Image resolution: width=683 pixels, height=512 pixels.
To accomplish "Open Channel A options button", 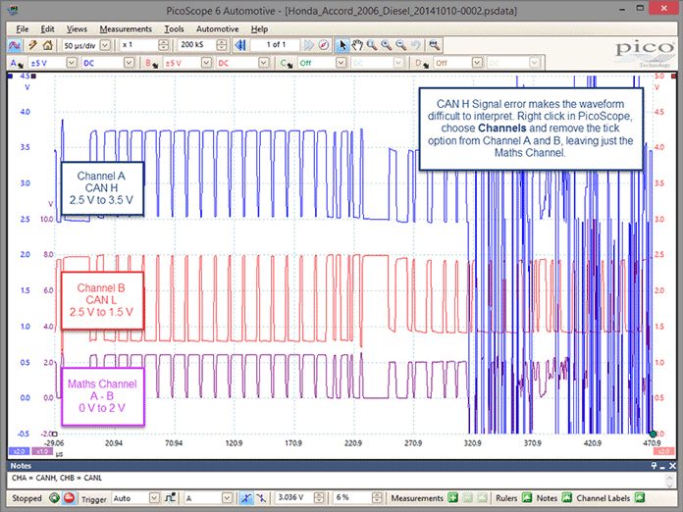I will click(x=16, y=63).
